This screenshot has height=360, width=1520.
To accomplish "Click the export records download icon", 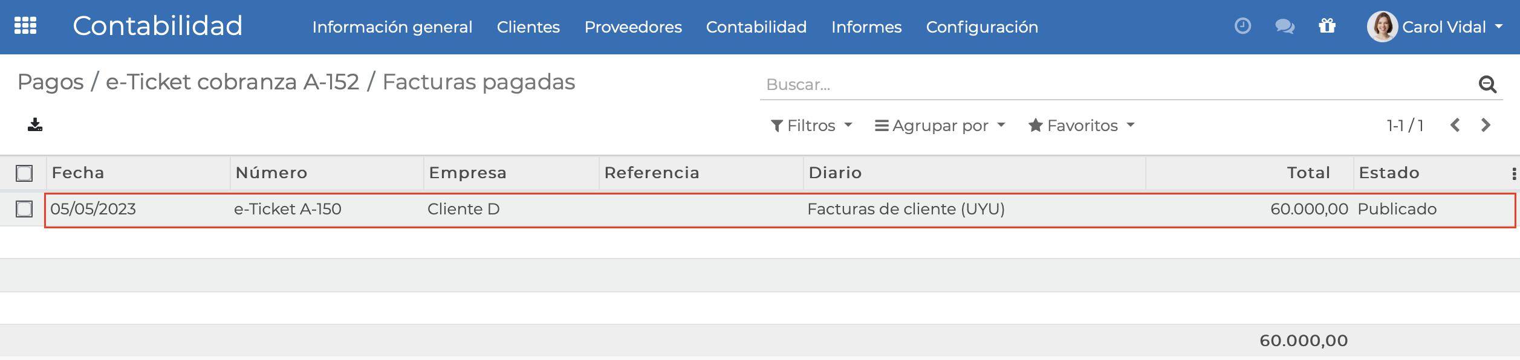I will tap(34, 125).
